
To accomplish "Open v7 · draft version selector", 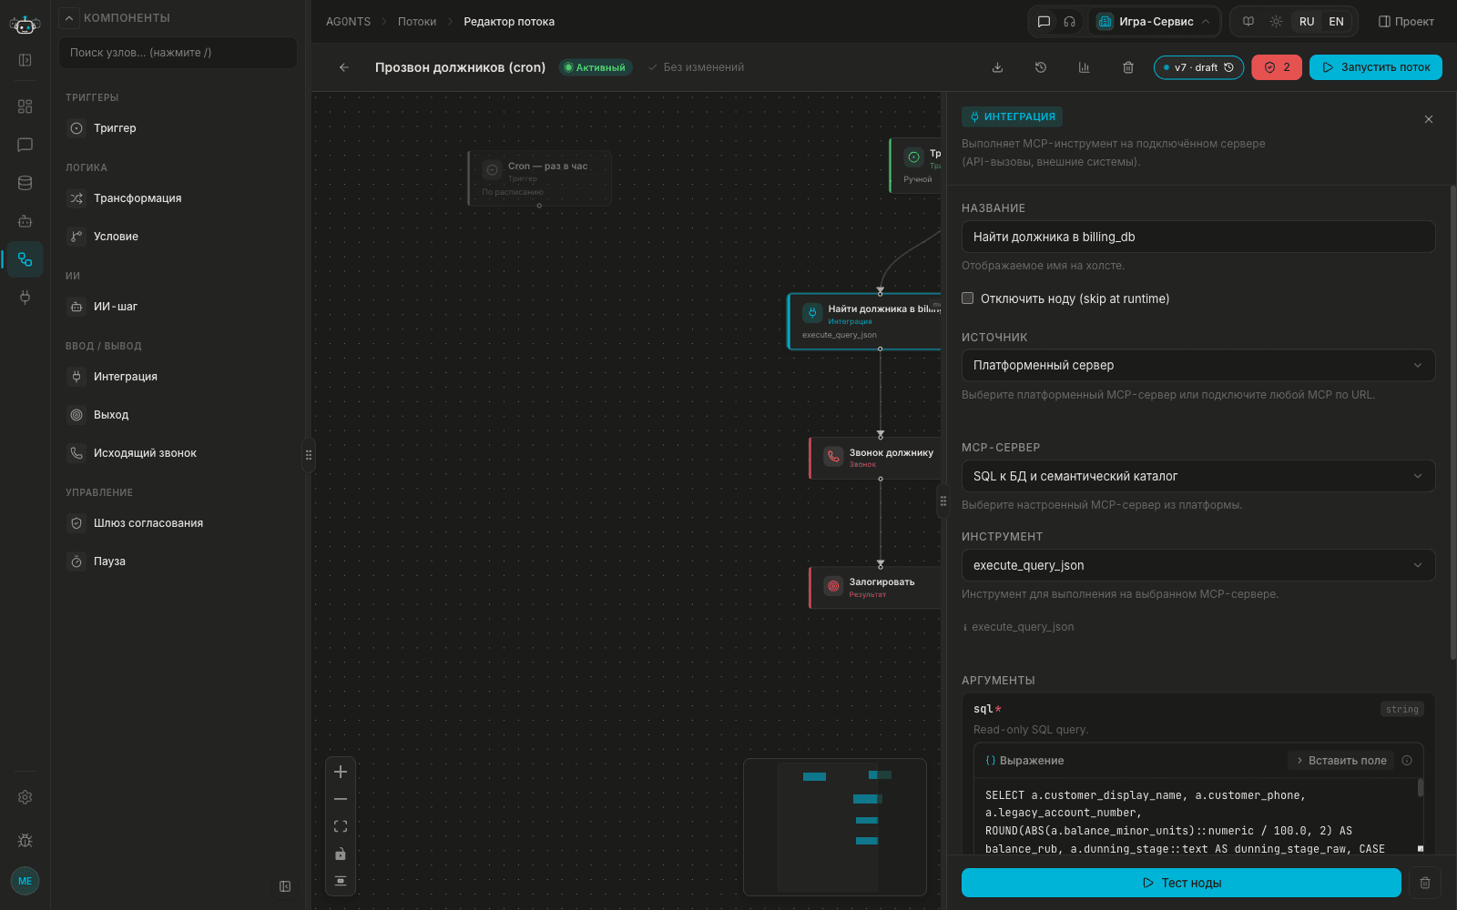I will click(x=1198, y=67).
